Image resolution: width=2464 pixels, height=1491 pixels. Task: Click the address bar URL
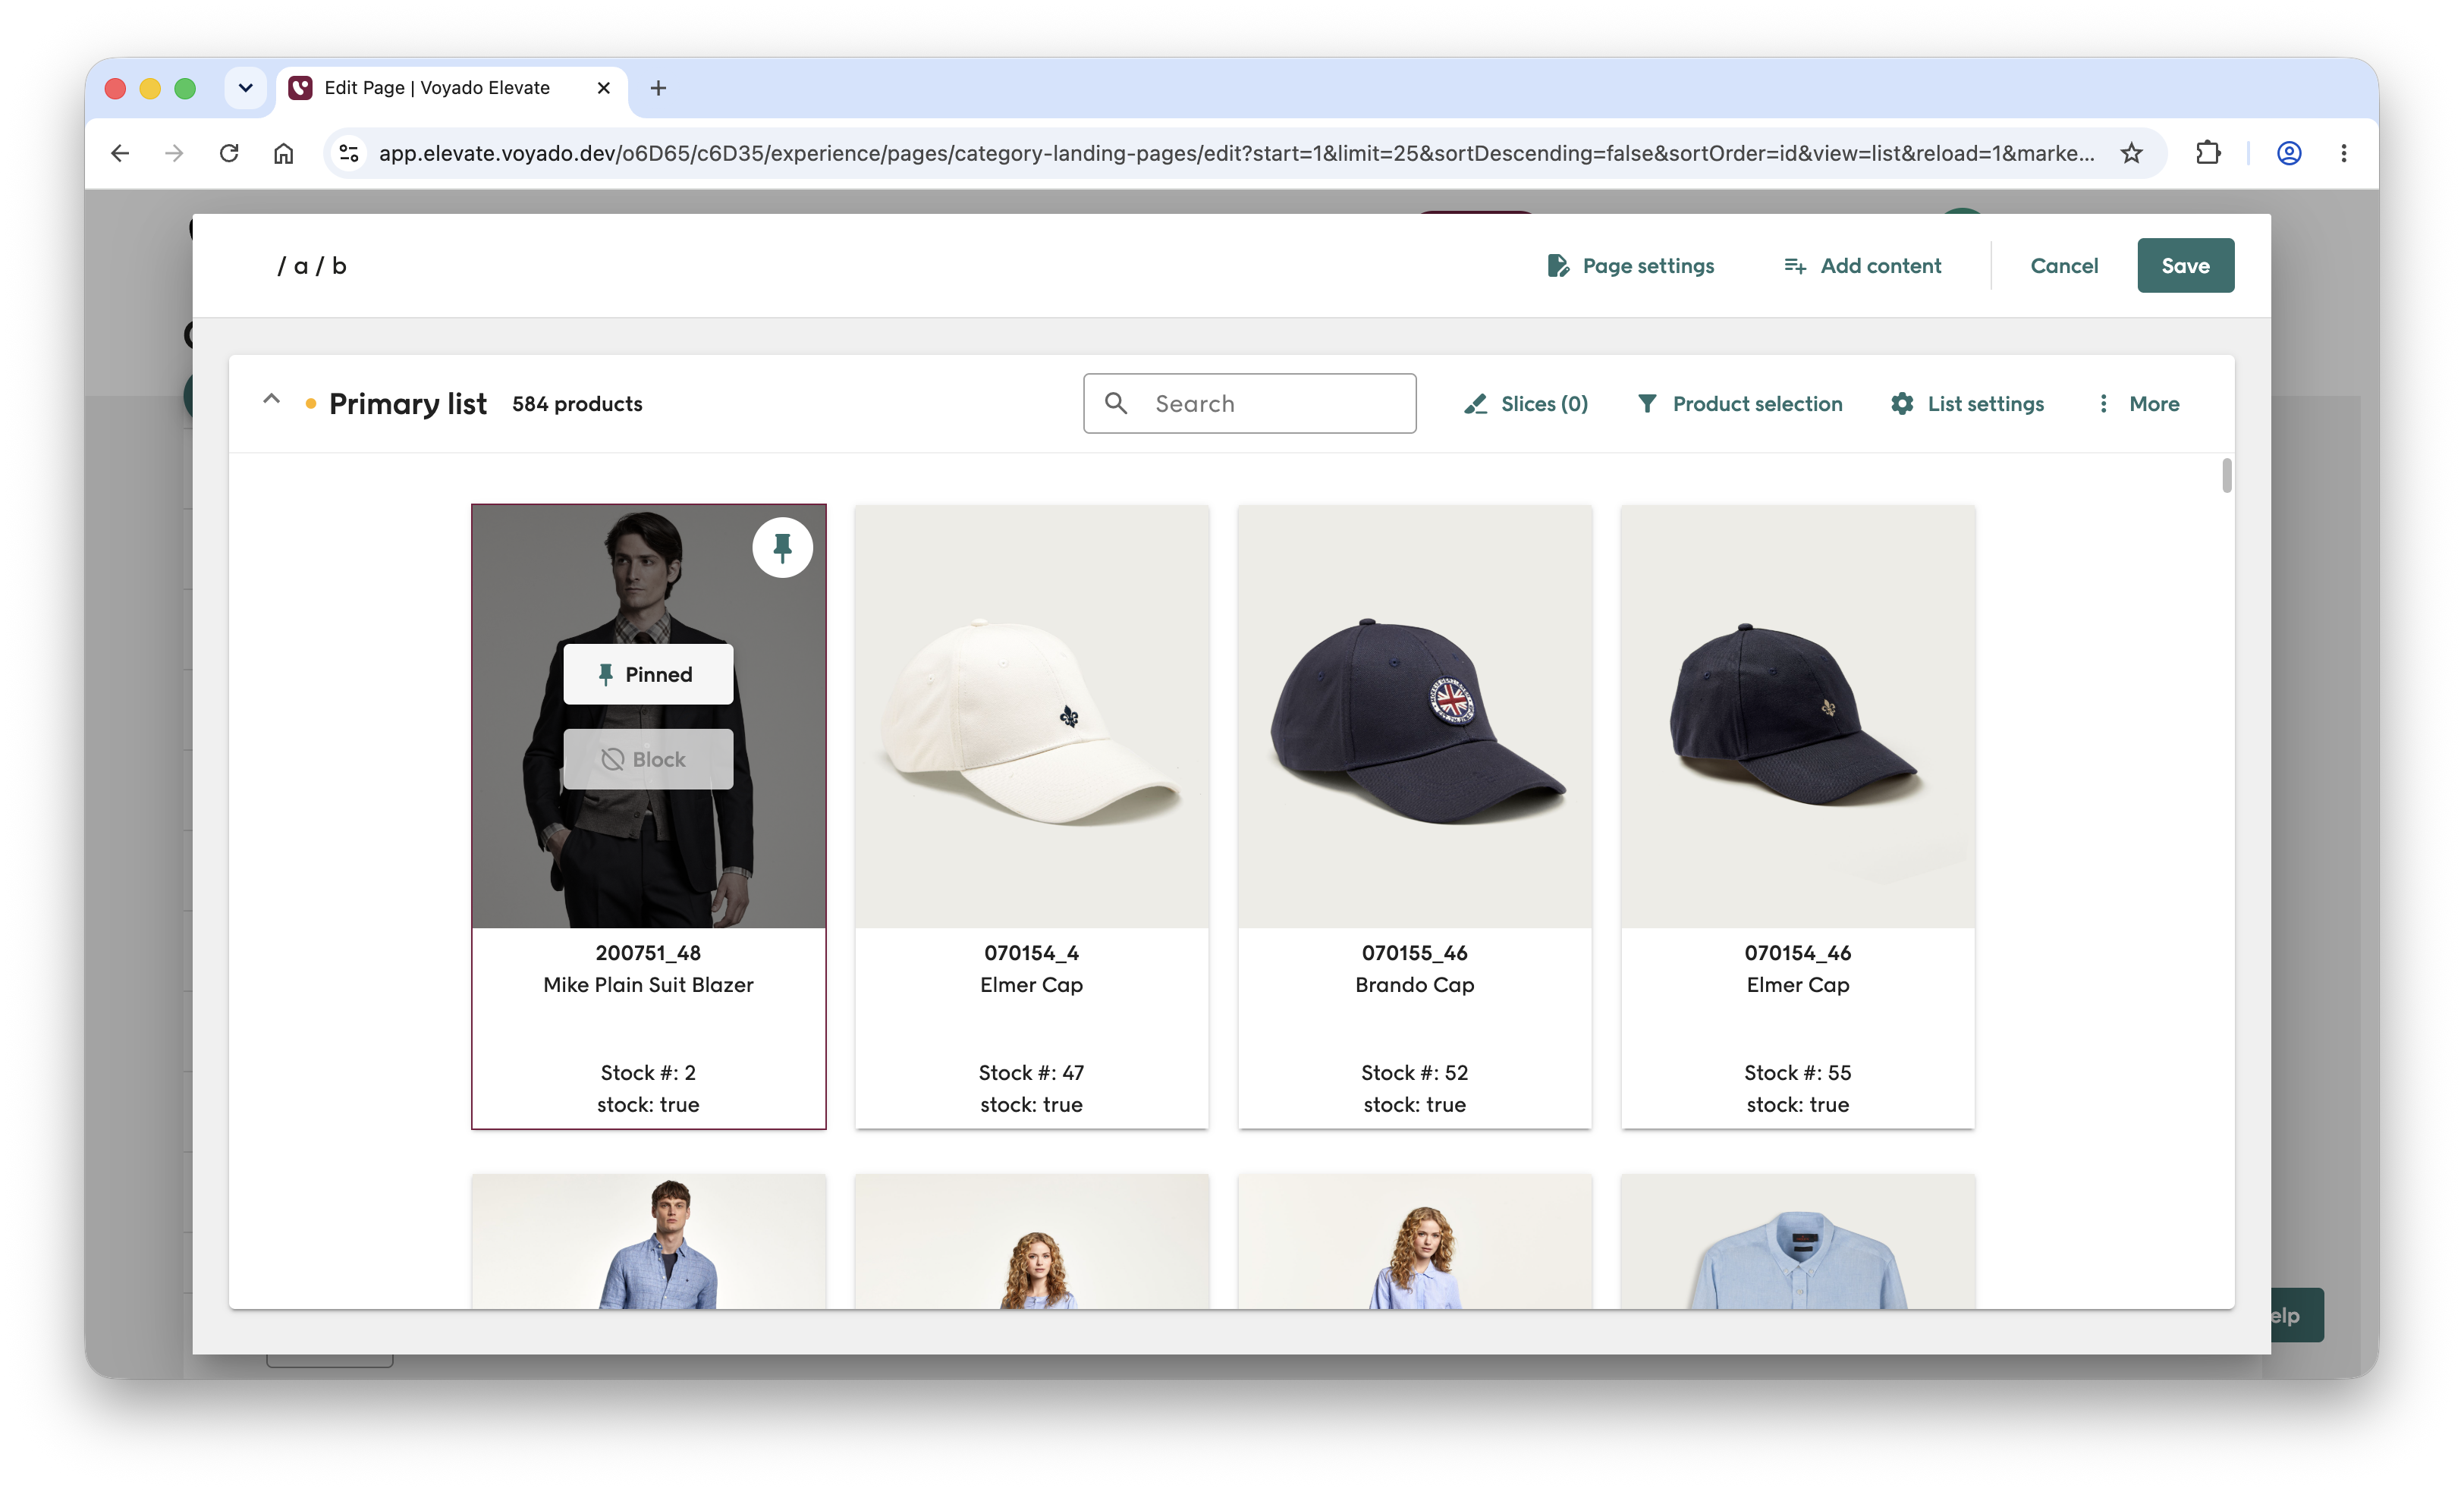1236,153
